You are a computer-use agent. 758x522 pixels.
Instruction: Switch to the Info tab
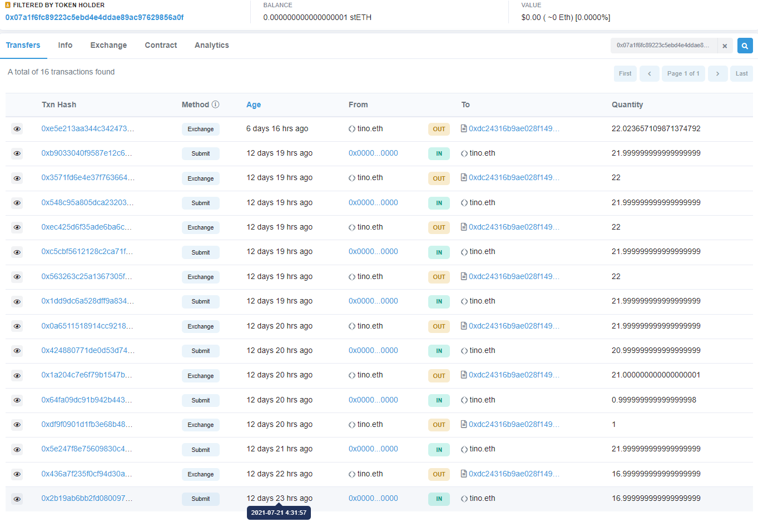[65, 45]
